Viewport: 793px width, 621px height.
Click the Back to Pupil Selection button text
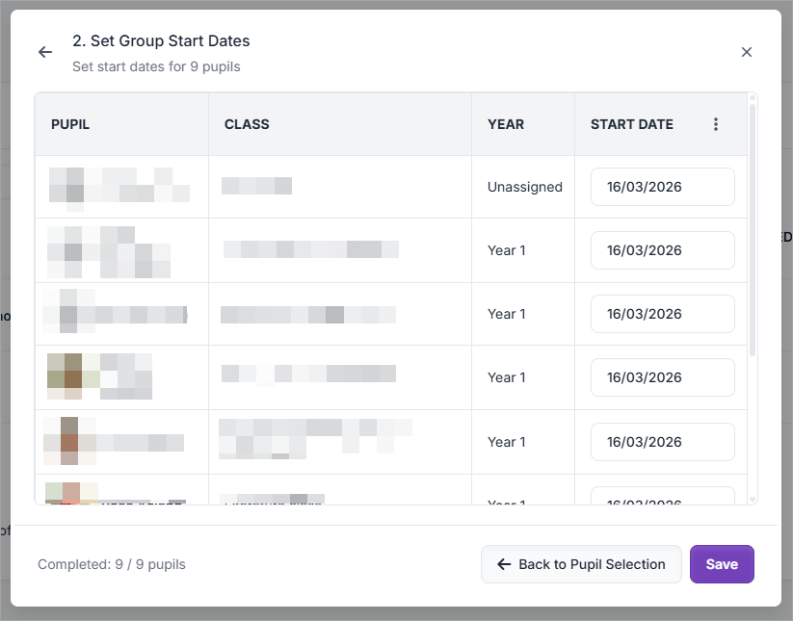pos(592,564)
